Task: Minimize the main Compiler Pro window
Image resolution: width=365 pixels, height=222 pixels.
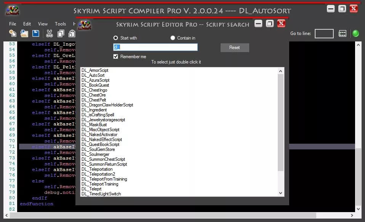Action: (331, 9)
